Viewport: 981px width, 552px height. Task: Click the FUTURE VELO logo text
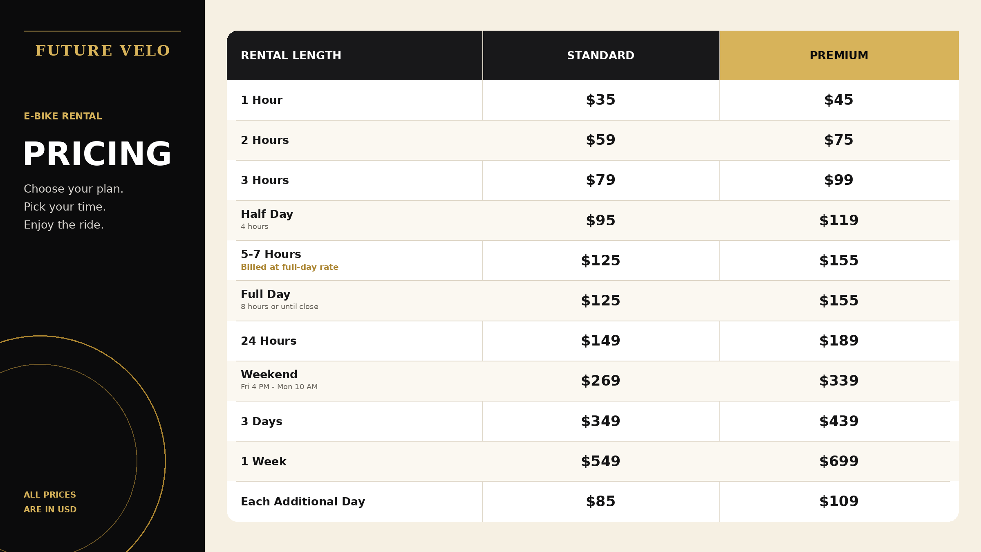(x=102, y=51)
